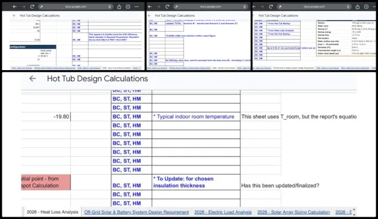Select cell with value -19.80

point(46,117)
